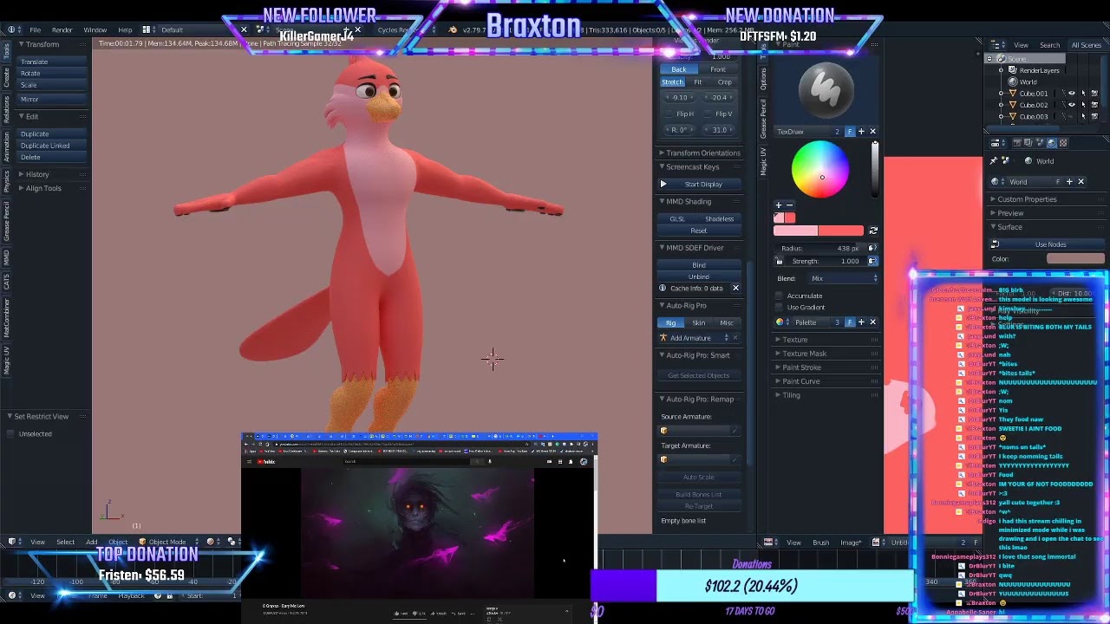Clear the cache info with X icon
The image size is (1110, 624).
[735, 289]
